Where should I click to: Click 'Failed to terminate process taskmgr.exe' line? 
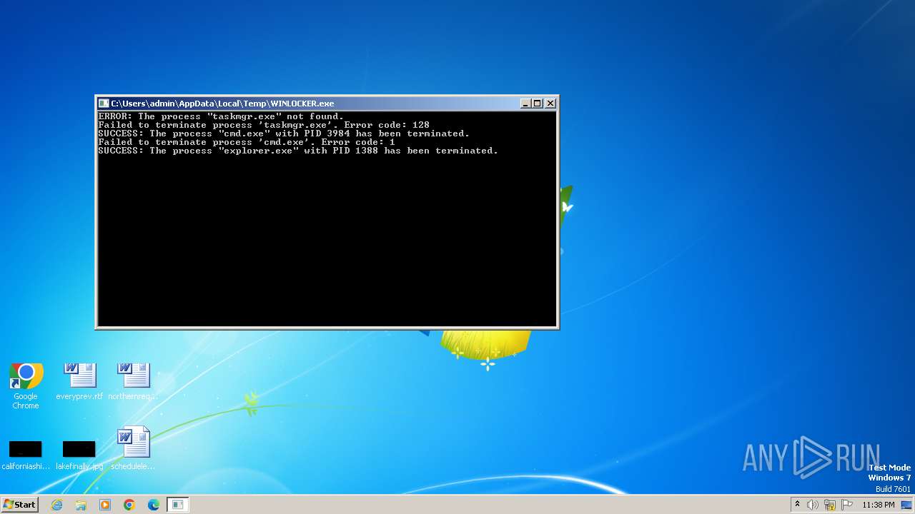[264, 125]
